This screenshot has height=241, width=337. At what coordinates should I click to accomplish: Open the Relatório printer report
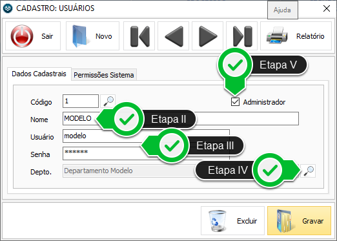point(296,36)
